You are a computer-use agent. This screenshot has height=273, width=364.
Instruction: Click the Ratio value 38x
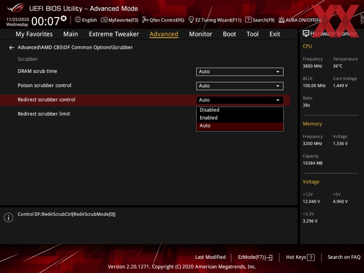(306, 105)
